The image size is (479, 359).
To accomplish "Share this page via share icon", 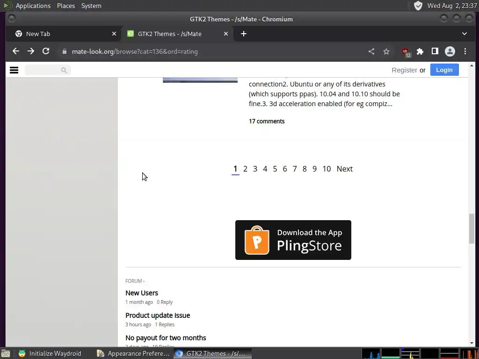I will click(371, 51).
